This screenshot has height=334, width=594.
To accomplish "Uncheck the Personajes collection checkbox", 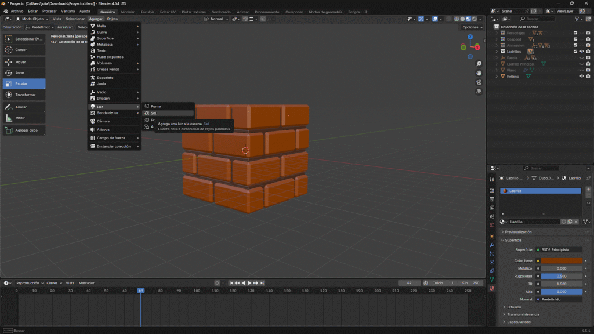I will click(x=575, y=33).
